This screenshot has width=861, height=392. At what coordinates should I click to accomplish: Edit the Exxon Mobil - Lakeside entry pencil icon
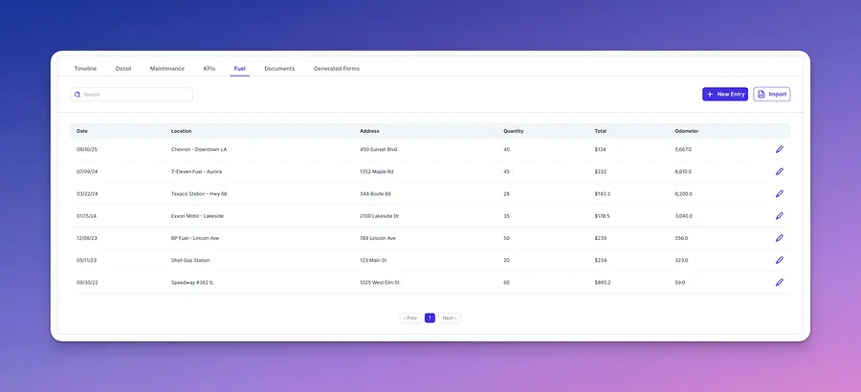(x=779, y=216)
